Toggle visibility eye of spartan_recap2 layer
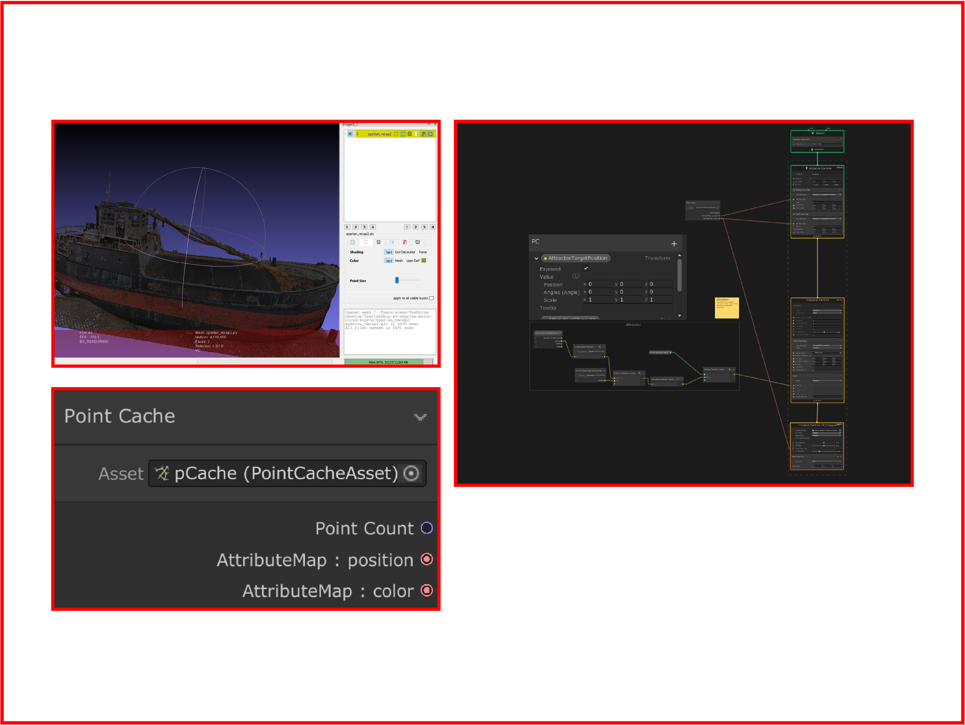Viewport: 965px width, 725px height. tap(350, 134)
